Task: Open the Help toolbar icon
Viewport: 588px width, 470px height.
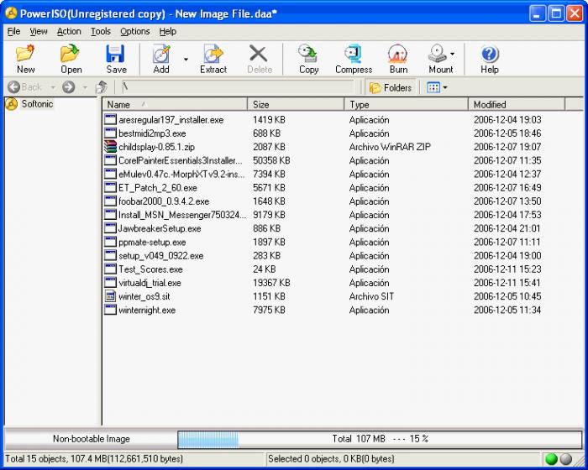Action: (x=489, y=59)
